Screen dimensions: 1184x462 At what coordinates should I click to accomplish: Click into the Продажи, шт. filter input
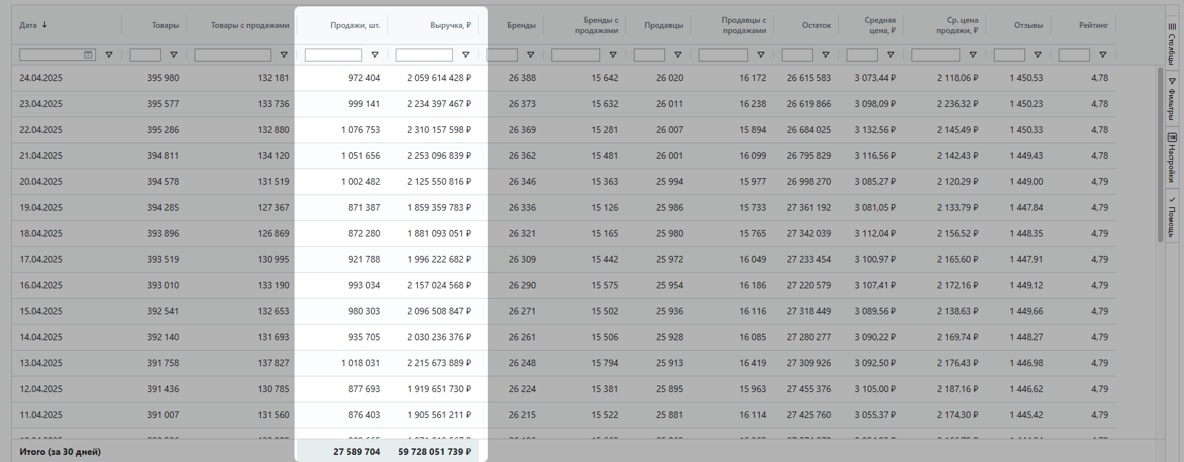333,55
